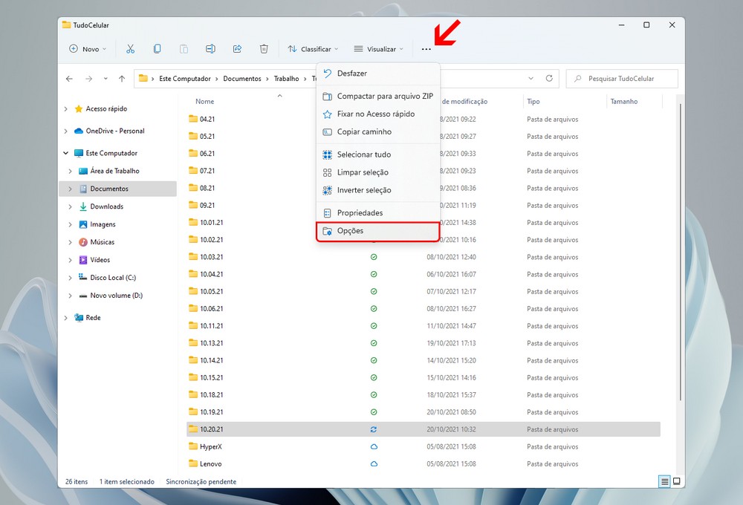Viewport: 743px width, 505px height.
Task: Click the Copy icon in toolbar
Action: click(x=157, y=49)
